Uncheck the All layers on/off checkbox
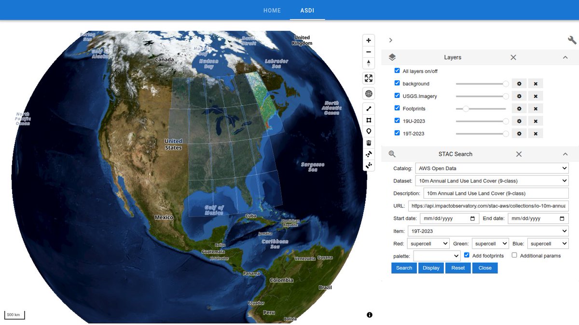Viewport: 579px width, 325px height. (397, 70)
